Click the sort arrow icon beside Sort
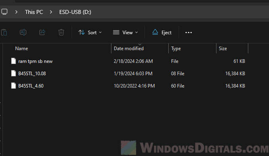Image resolution: width=269 pixels, height=156 pixels. pyautogui.click(x=82, y=32)
